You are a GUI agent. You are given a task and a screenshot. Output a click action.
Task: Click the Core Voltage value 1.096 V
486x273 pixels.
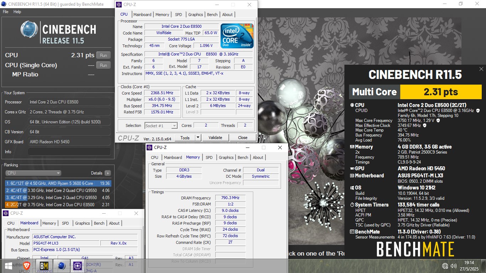[x=206, y=46]
